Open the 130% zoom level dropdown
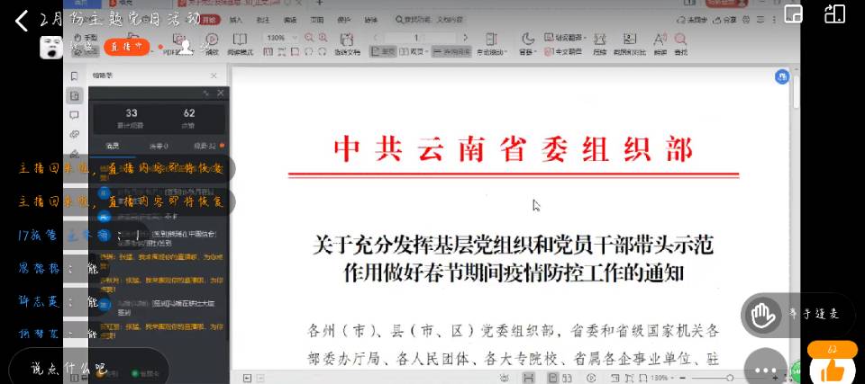Image resolution: width=865 pixels, height=384 pixels. (x=281, y=38)
